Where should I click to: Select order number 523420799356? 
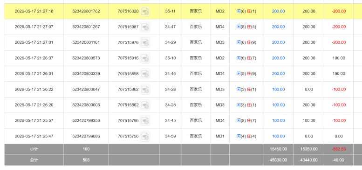[86, 121]
